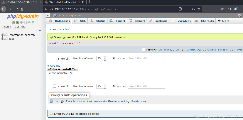Click the Show query box link
Viewport: 243px width, 120px height.
pyautogui.click(x=59, y=29)
